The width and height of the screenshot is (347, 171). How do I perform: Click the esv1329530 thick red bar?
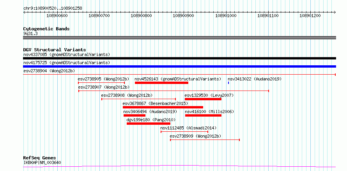[203, 99]
